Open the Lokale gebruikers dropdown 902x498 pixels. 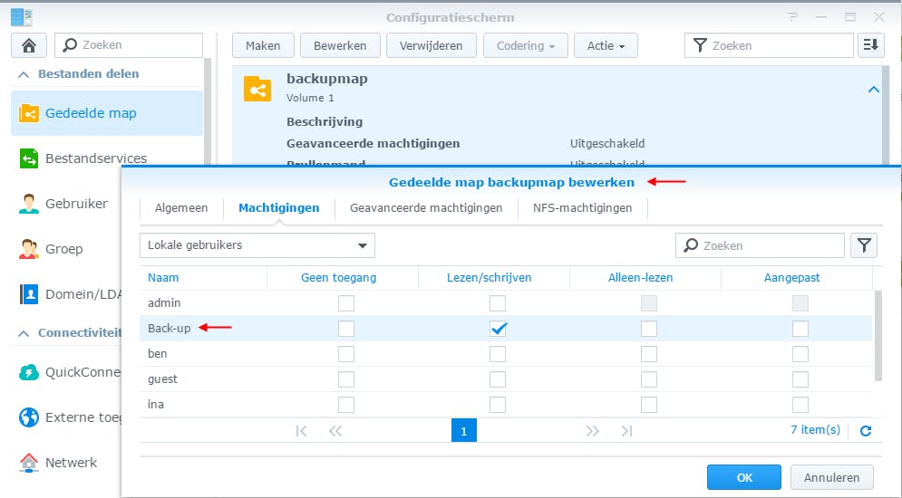(x=257, y=245)
